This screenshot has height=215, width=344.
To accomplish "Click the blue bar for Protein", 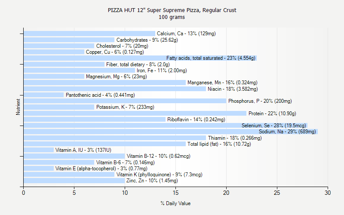I will 135,114.
